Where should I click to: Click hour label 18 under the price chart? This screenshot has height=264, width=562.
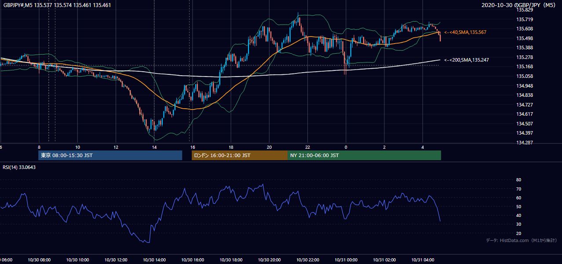[x=231, y=147]
